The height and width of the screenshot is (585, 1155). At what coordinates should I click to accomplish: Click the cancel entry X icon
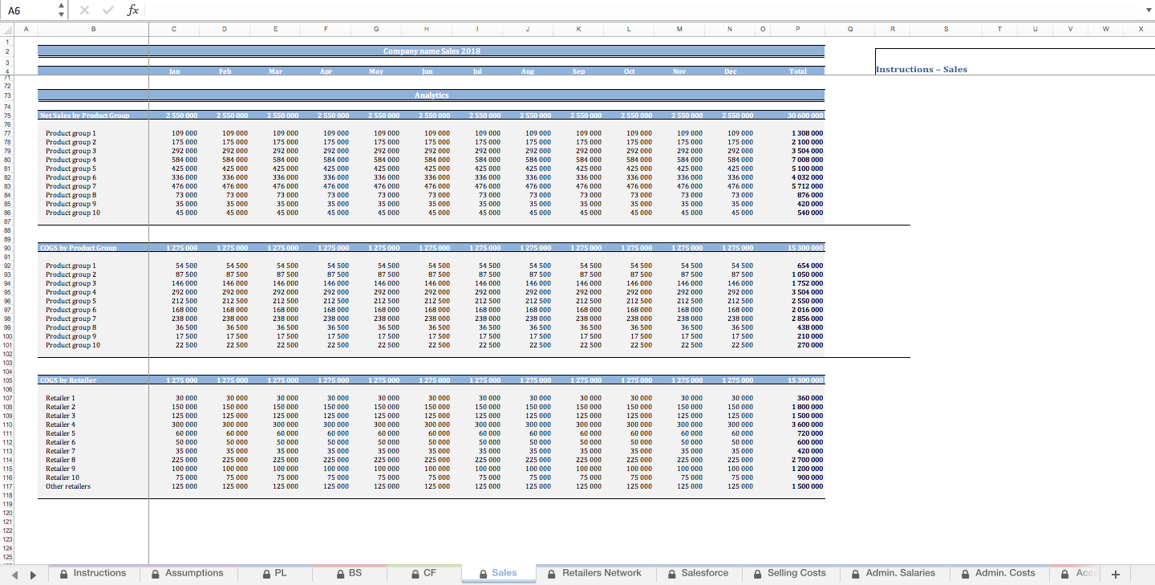tap(85, 10)
